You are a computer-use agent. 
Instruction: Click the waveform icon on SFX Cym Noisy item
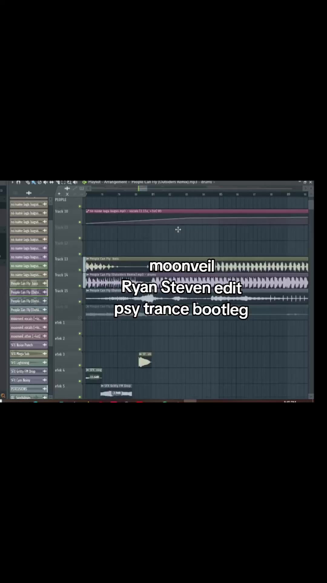[45, 380]
